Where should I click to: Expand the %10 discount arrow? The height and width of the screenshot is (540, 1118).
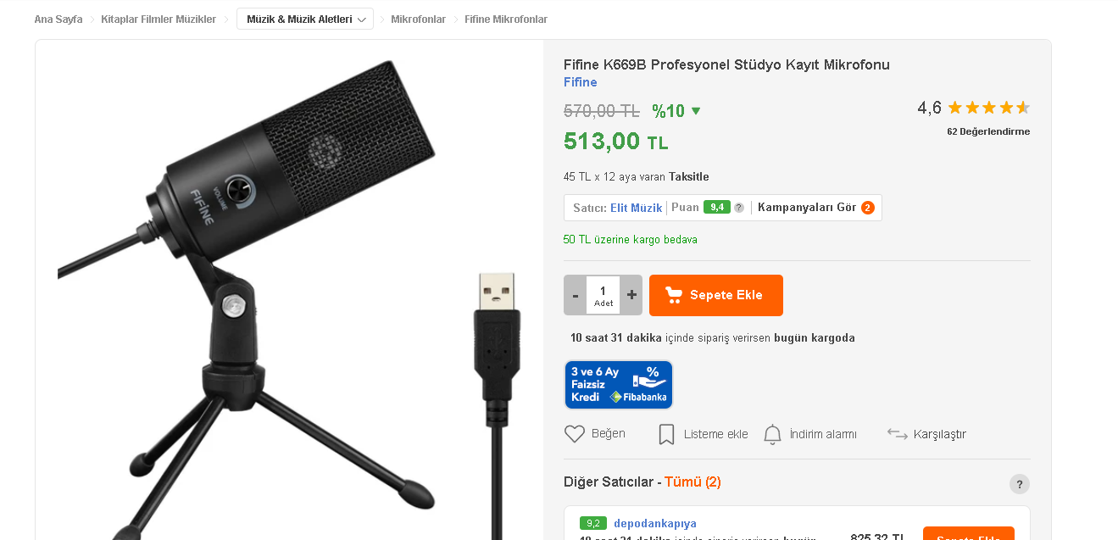696,111
